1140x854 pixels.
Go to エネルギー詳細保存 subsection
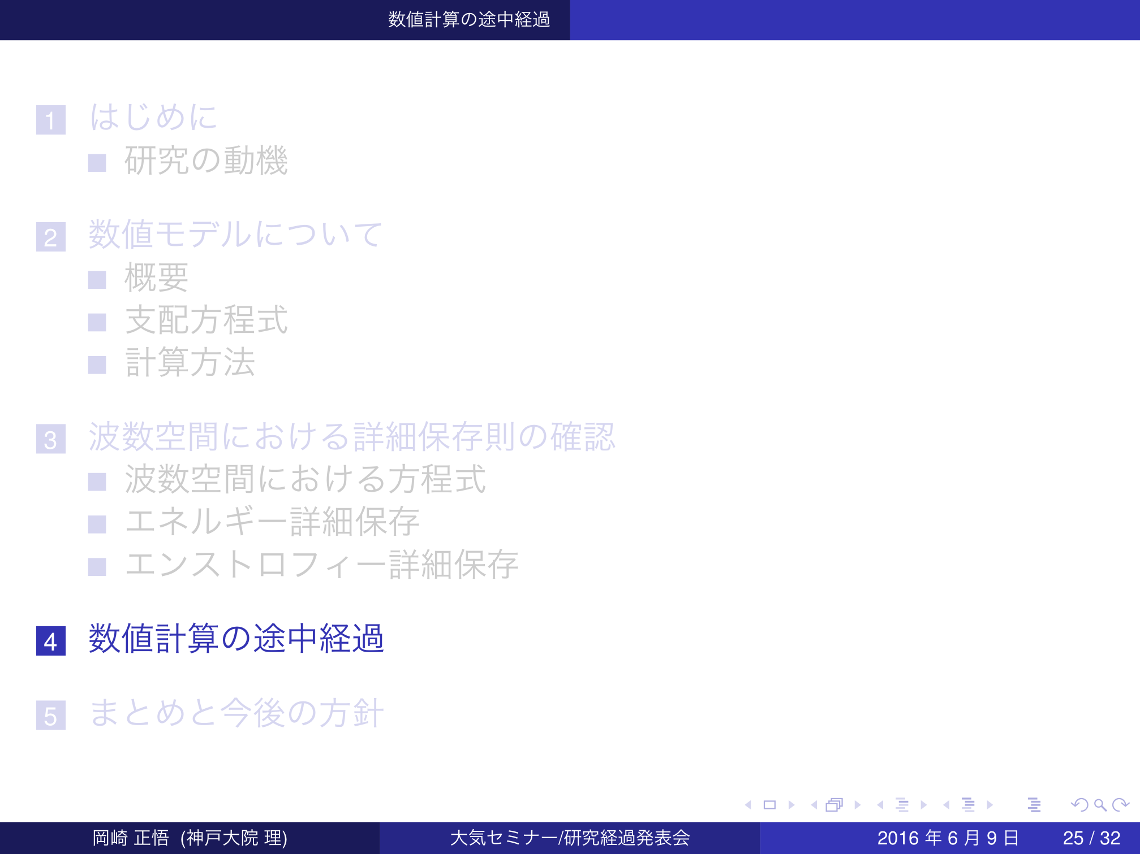tap(272, 522)
